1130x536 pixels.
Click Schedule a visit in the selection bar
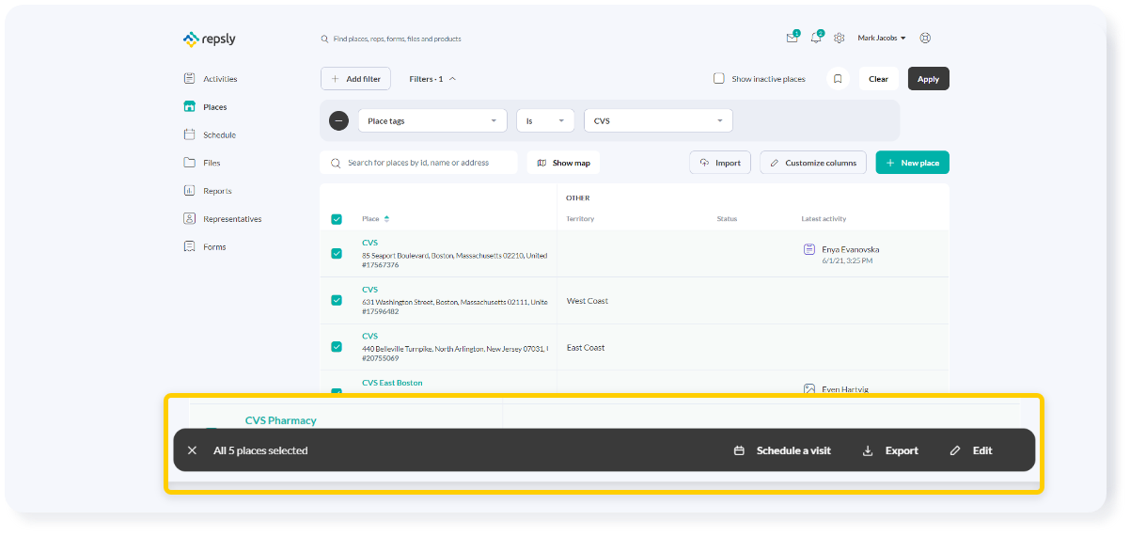[x=782, y=450]
